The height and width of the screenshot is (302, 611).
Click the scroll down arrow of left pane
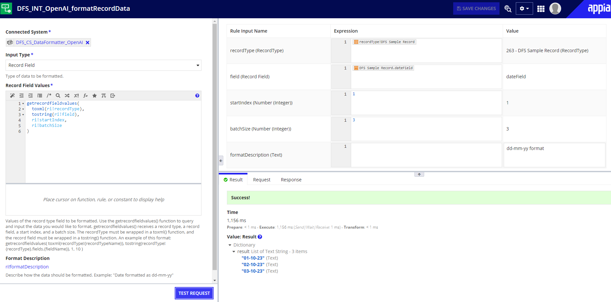(215, 280)
